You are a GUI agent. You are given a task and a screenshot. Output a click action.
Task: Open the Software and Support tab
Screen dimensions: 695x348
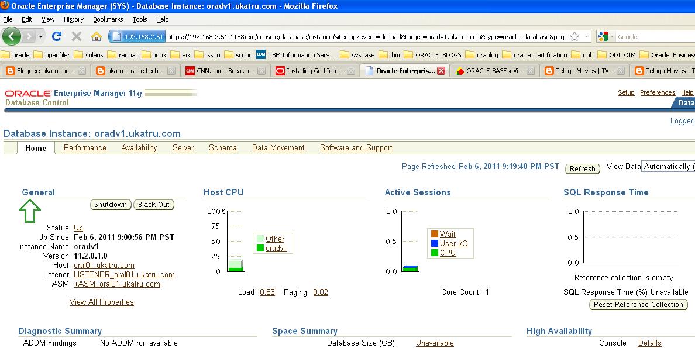coord(356,147)
